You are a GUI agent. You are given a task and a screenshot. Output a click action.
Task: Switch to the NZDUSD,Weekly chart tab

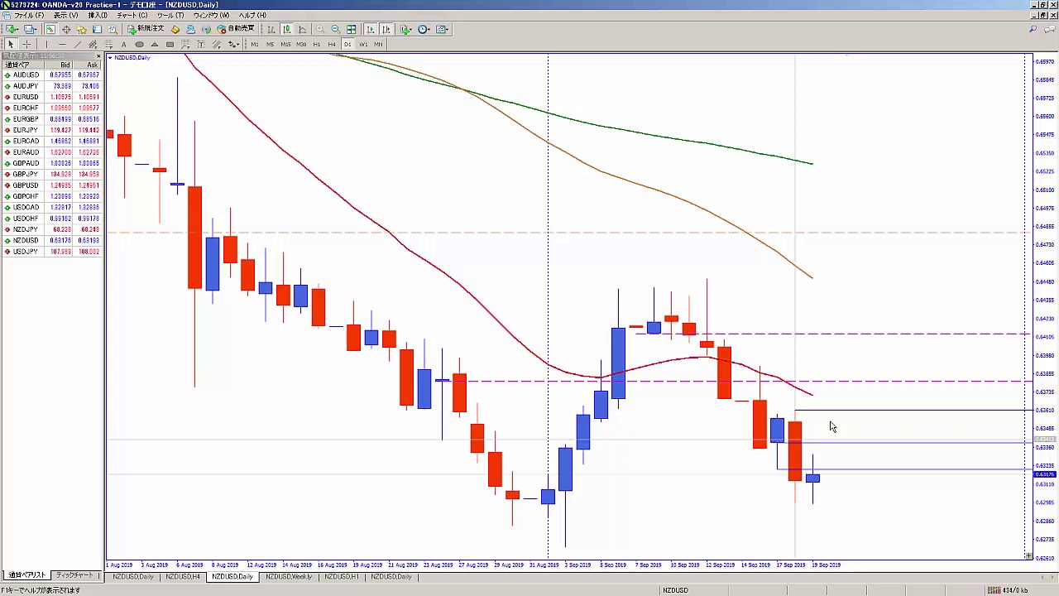coord(289,576)
